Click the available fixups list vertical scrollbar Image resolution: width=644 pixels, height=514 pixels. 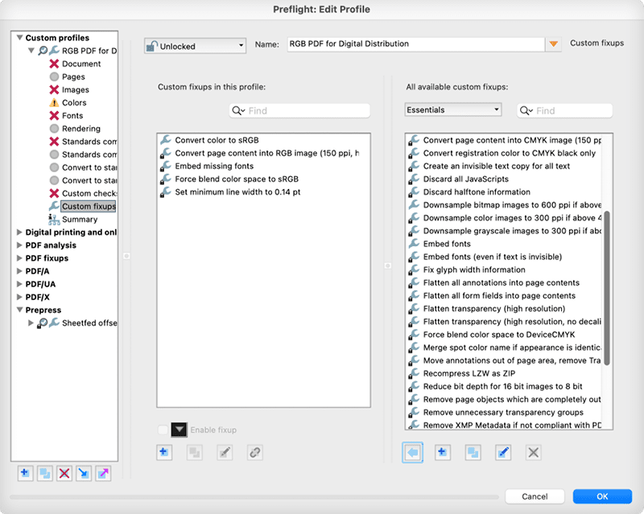coord(608,288)
